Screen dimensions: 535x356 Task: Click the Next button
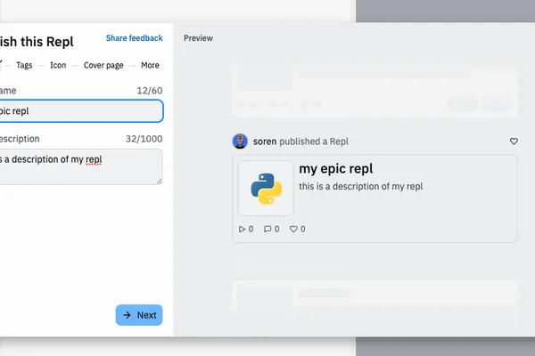pyautogui.click(x=139, y=315)
